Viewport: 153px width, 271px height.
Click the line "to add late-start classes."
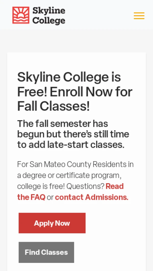pos(71,145)
